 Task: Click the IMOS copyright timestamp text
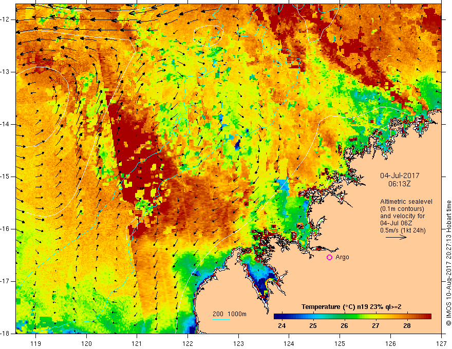pos(448,263)
